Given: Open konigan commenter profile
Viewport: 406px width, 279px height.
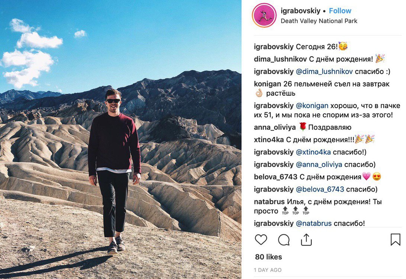Looking at the screenshot, I should pyautogui.click(x=267, y=84).
